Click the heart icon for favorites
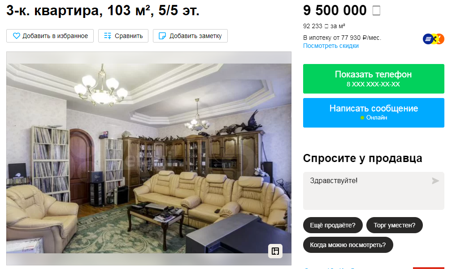Image resolution: width=452 pixels, height=269 pixels. [17, 36]
